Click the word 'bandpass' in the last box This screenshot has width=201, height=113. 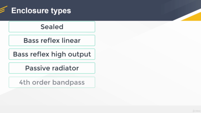click(68, 82)
